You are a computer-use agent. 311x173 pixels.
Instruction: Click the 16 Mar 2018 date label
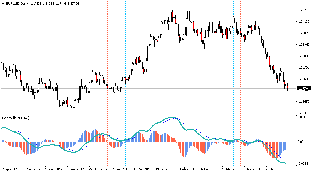pyautogui.click(x=231, y=169)
